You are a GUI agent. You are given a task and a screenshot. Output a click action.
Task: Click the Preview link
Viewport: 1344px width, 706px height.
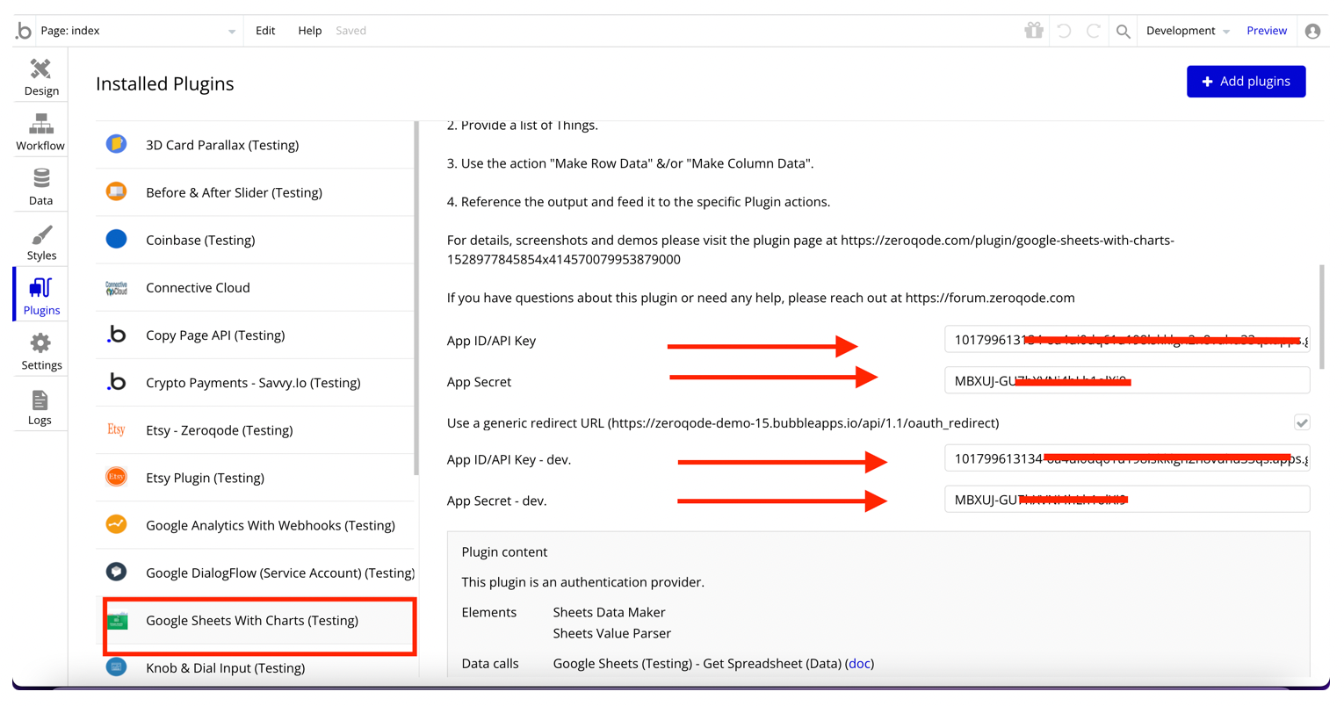point(1267,31)
